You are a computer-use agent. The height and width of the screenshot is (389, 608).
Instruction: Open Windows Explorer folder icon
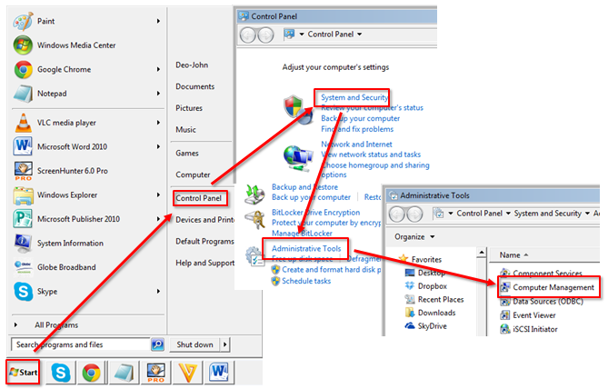coord(23,195)
